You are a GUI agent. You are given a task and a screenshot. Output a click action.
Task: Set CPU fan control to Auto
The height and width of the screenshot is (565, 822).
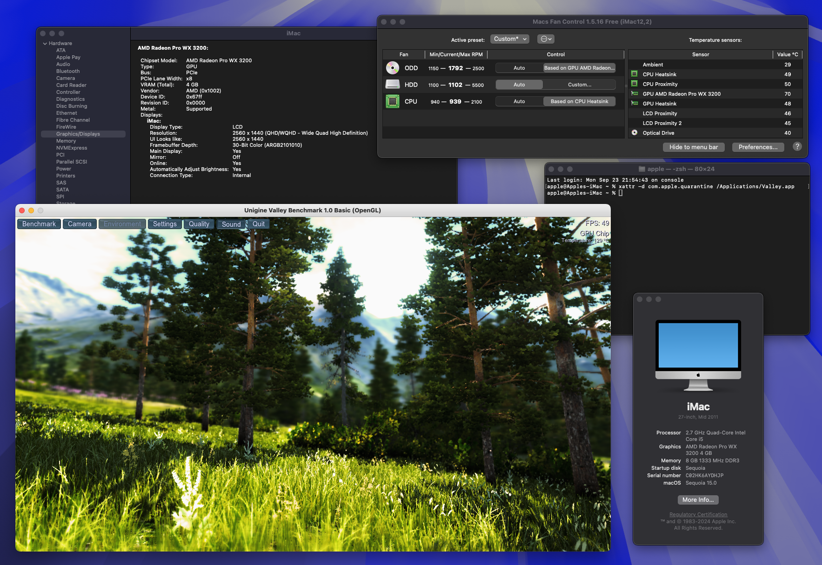[519, 101]
